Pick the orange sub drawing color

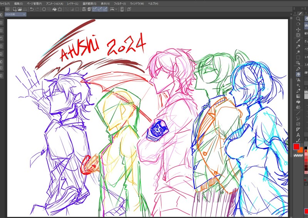click(301, 151)
